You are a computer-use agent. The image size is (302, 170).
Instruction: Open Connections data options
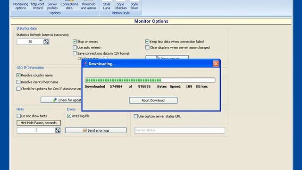pos(69,6)
